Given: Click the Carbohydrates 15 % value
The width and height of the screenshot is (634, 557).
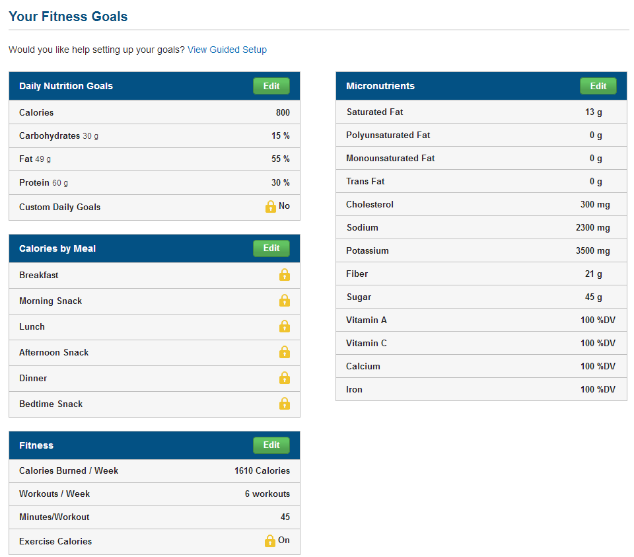Looking at the screenshot, I should 281,136.
